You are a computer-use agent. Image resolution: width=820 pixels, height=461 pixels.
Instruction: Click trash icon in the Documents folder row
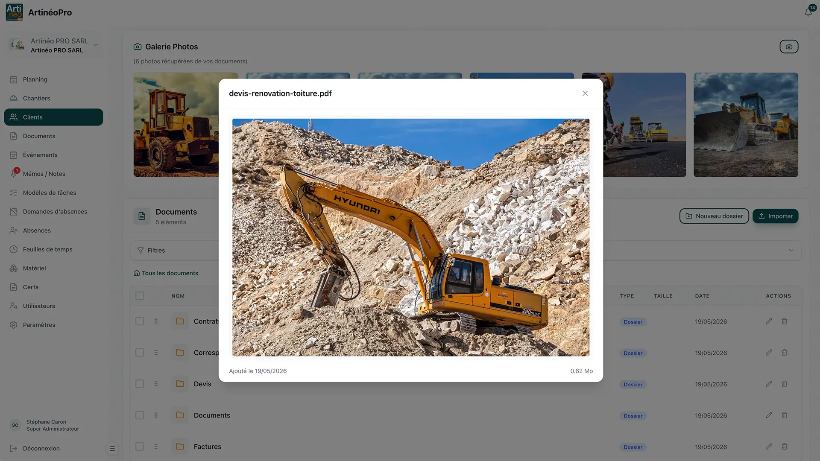785,415
